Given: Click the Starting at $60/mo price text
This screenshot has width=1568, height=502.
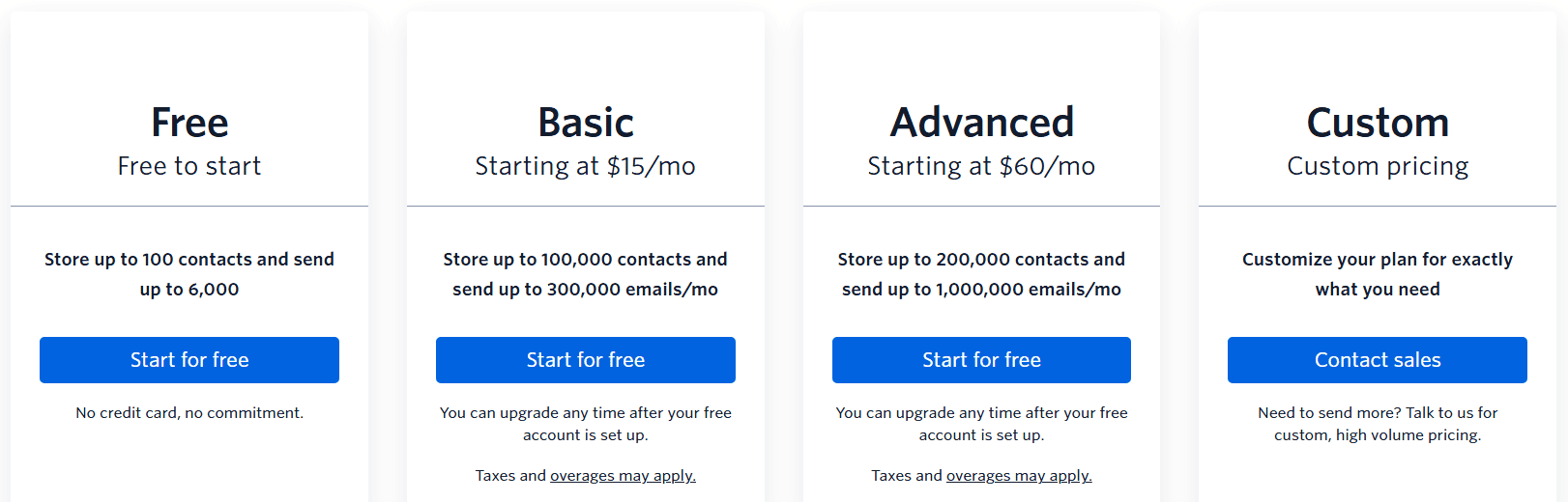Looking at the screenshot, I should 981,166.
